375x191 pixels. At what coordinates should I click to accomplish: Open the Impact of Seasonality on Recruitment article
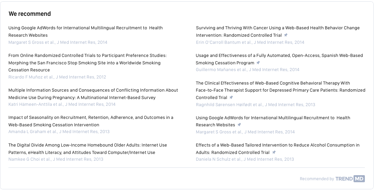point(91,121)
